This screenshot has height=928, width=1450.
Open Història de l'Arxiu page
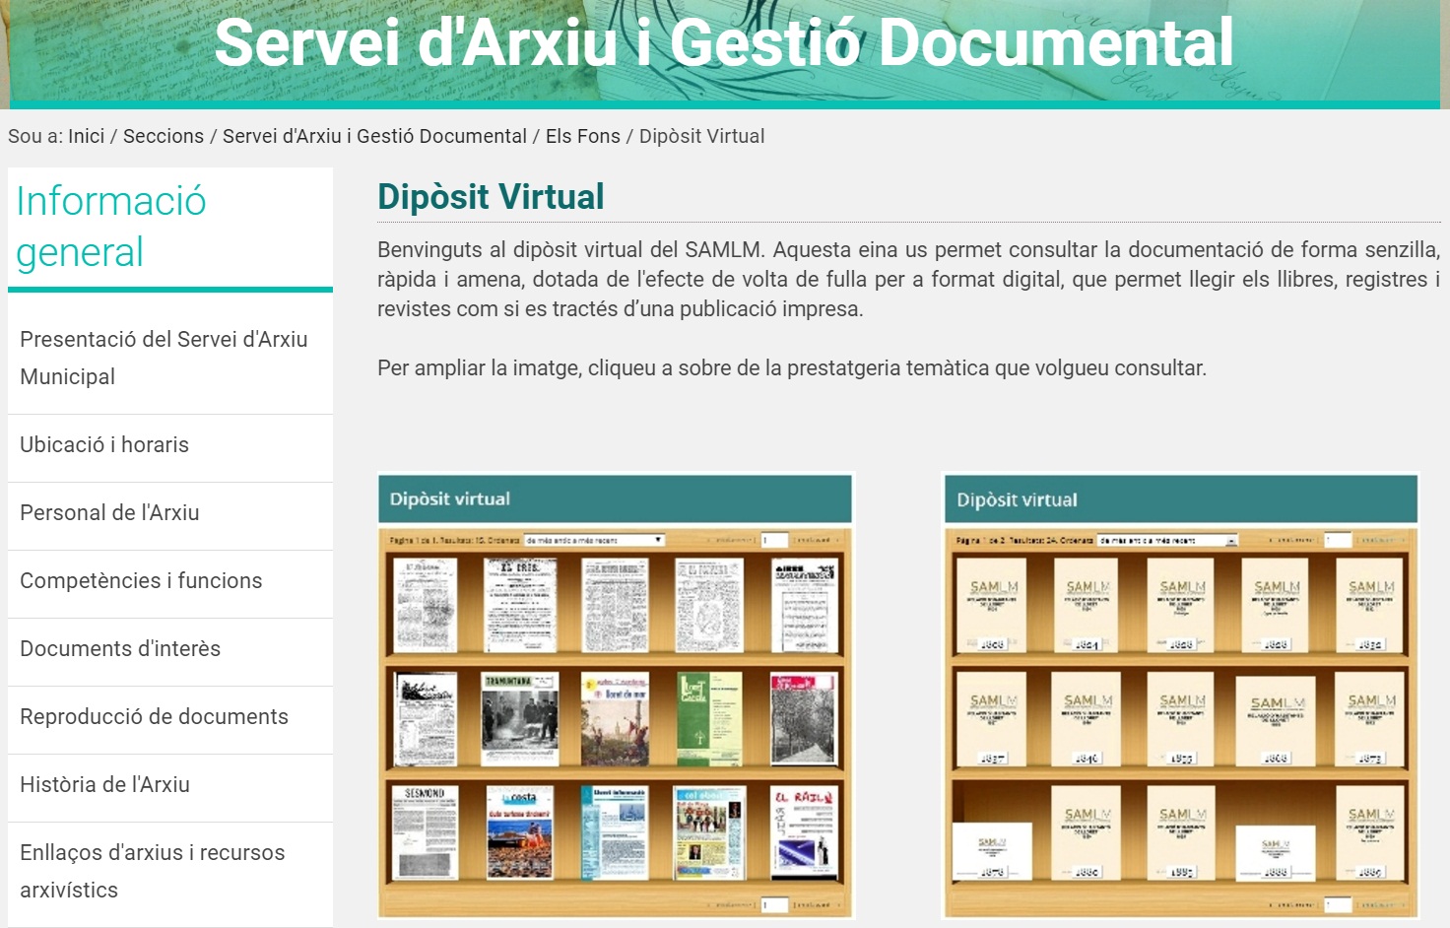point(104,784)
